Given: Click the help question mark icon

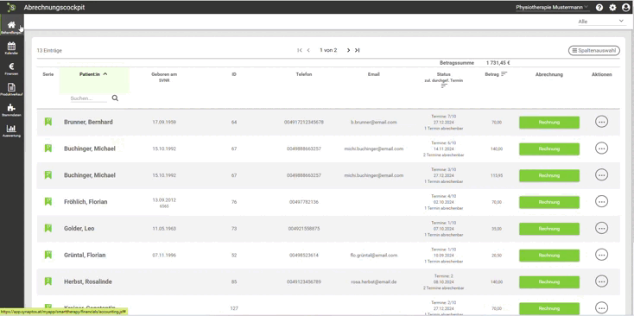Looking at the screenshot, I should (599, 7).
